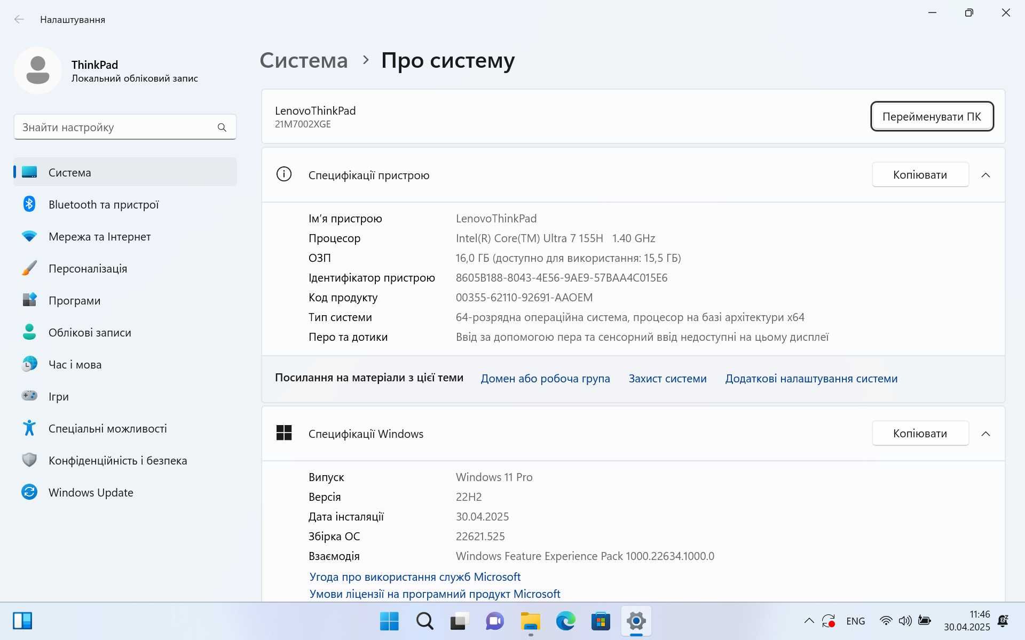Image resolution: width=1025 pixels, height=640 pixels.
Task: Open Спеціальні можливості settings
Action: 125,428
